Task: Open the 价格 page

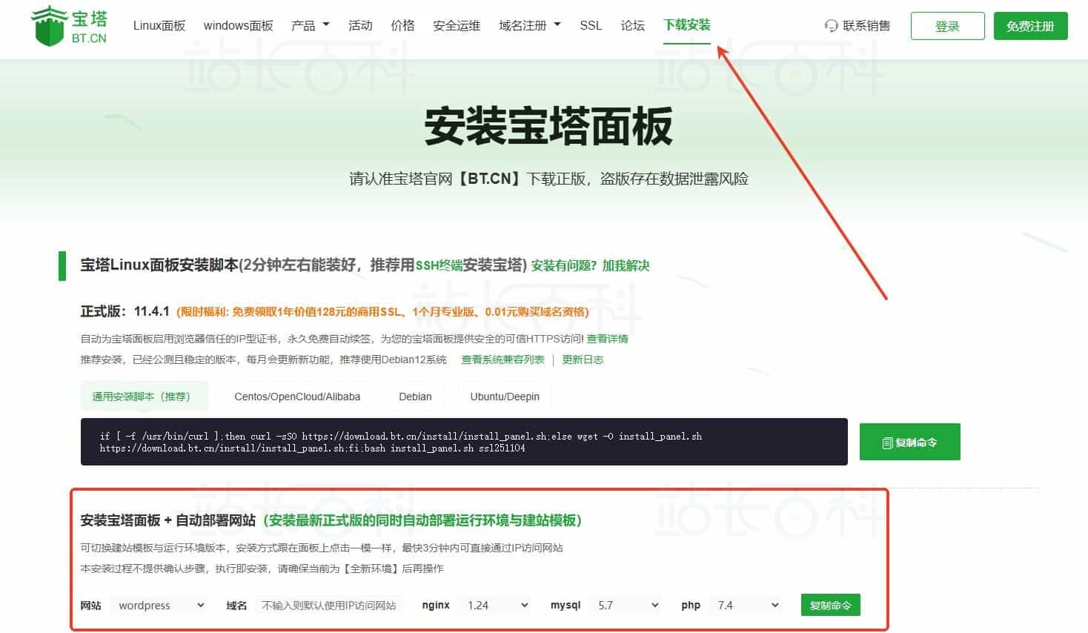Action: click(402, 25)
